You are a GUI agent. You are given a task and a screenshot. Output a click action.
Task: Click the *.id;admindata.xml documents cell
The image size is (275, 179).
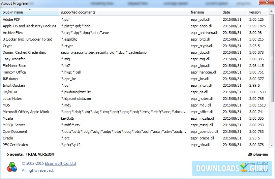[76, 99]
